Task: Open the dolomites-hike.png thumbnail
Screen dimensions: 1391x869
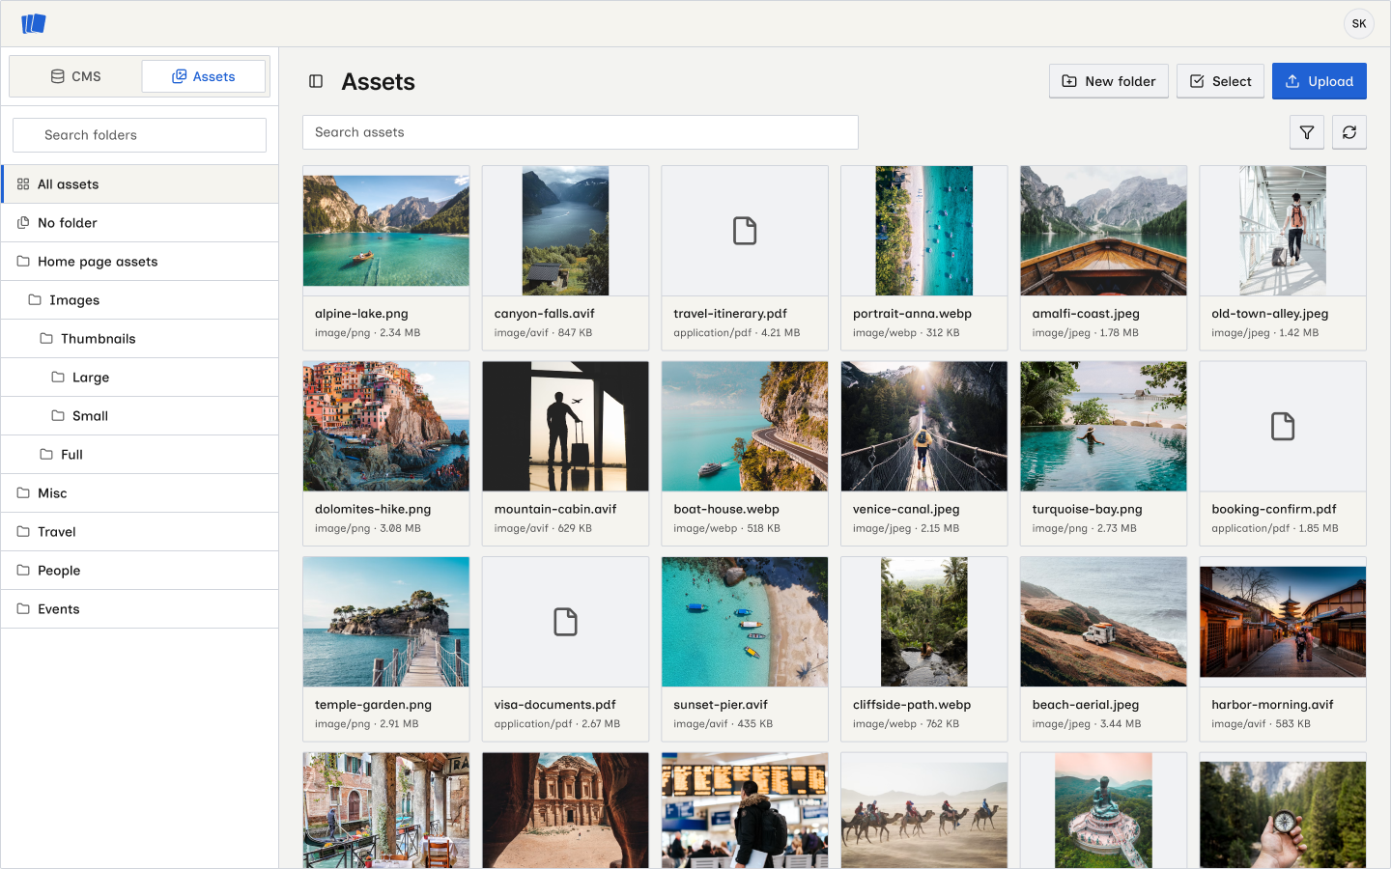Action: 386,426
